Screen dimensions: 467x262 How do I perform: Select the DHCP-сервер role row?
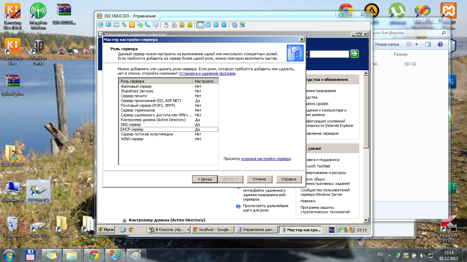pyautogui.click(x=168, y=129)
